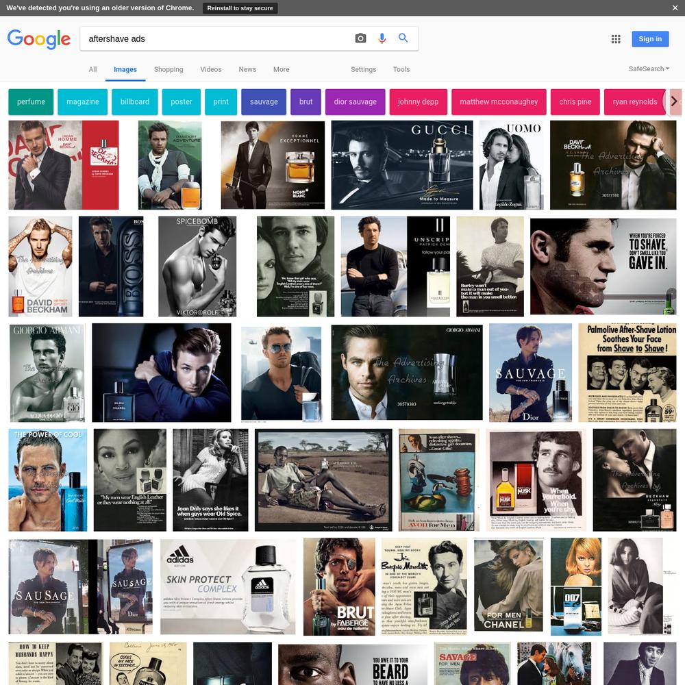The width and height of the screenshot is (685, 685).
Task: Open the 007 aftershave ad image
Action: tap(576, 587)
